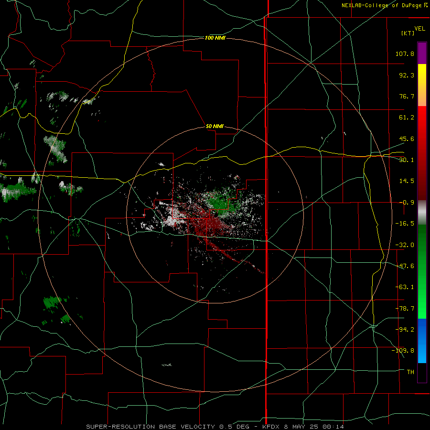
Task: Click the -32.0 legend value
Action: (405, 245)
